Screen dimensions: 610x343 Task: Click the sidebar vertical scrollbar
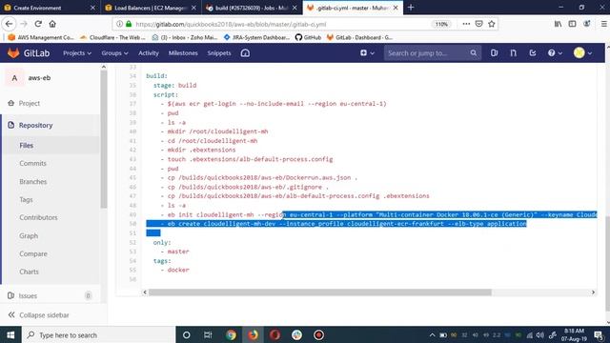pos(104,140)
